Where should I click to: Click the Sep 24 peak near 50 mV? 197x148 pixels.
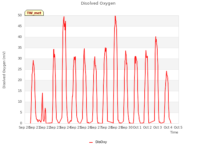(64, 17)
